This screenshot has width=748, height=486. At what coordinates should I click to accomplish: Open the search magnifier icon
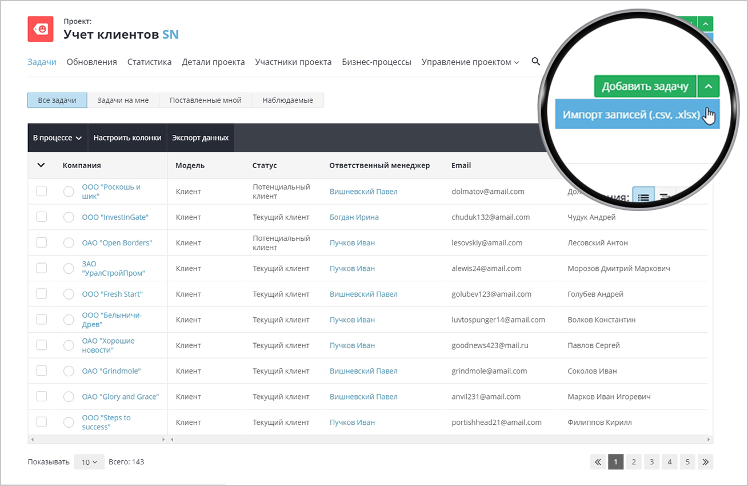click(x=535, y=61)
